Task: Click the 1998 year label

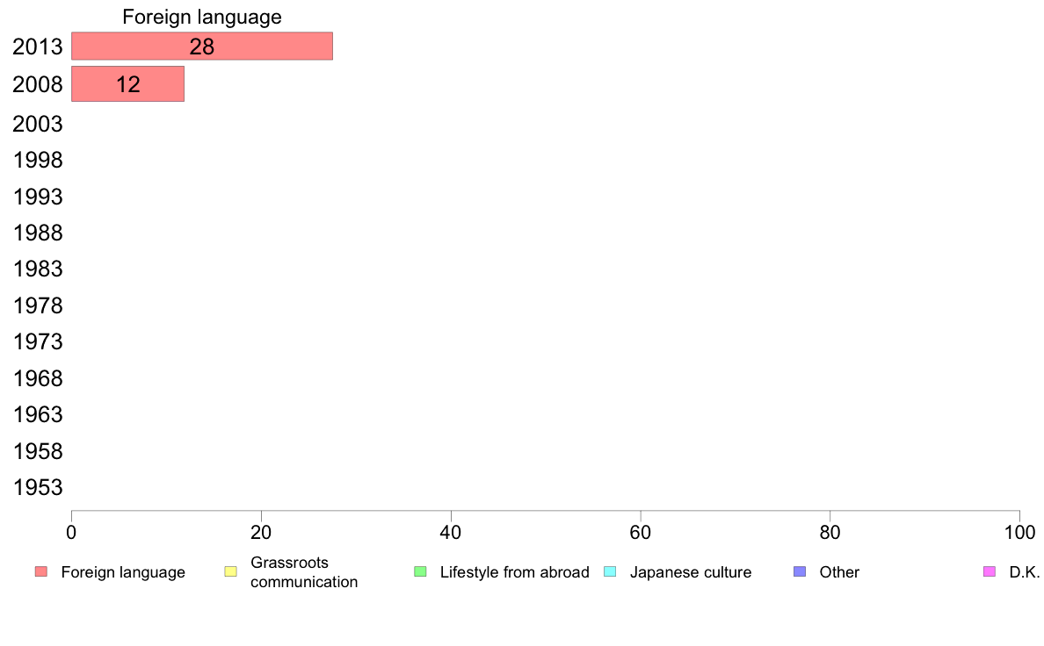Action: 38,160
